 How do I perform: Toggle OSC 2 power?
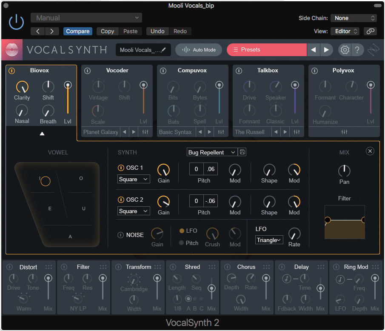121,200
